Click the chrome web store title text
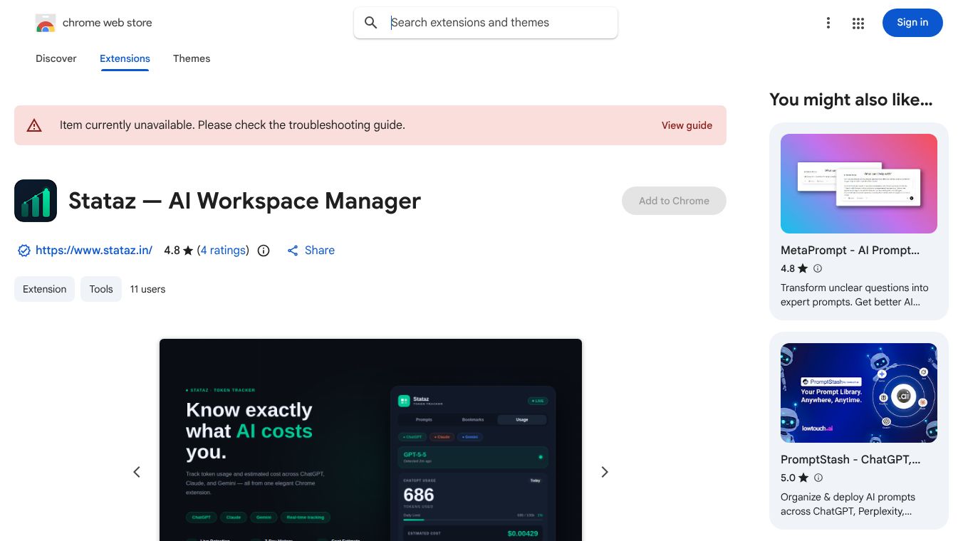Screen dimensions: 963x541 coord(108,23)
